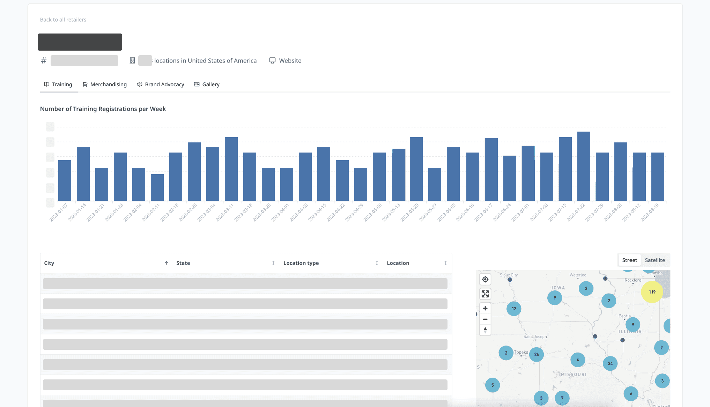Switch map view to Satellite
Viewport: 710px width, 407px height.
(655, 260)
